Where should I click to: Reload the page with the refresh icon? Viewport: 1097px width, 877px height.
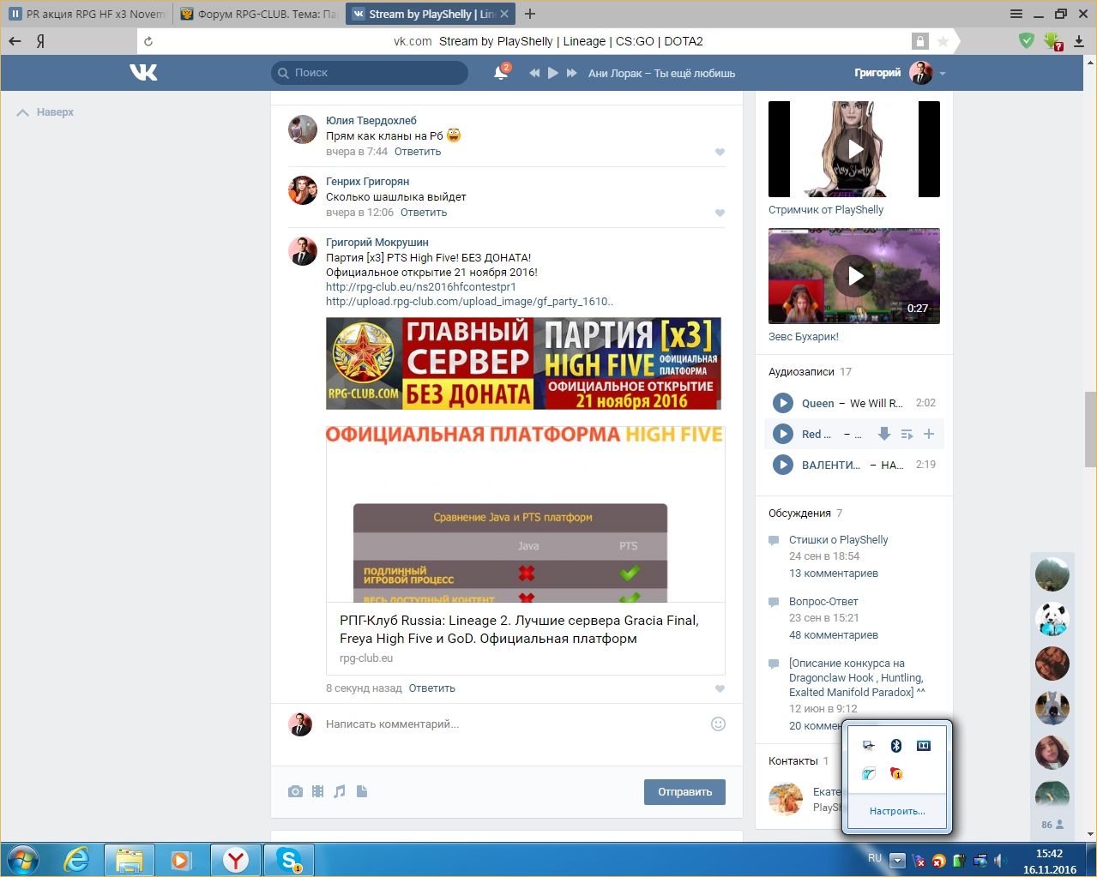148,41
